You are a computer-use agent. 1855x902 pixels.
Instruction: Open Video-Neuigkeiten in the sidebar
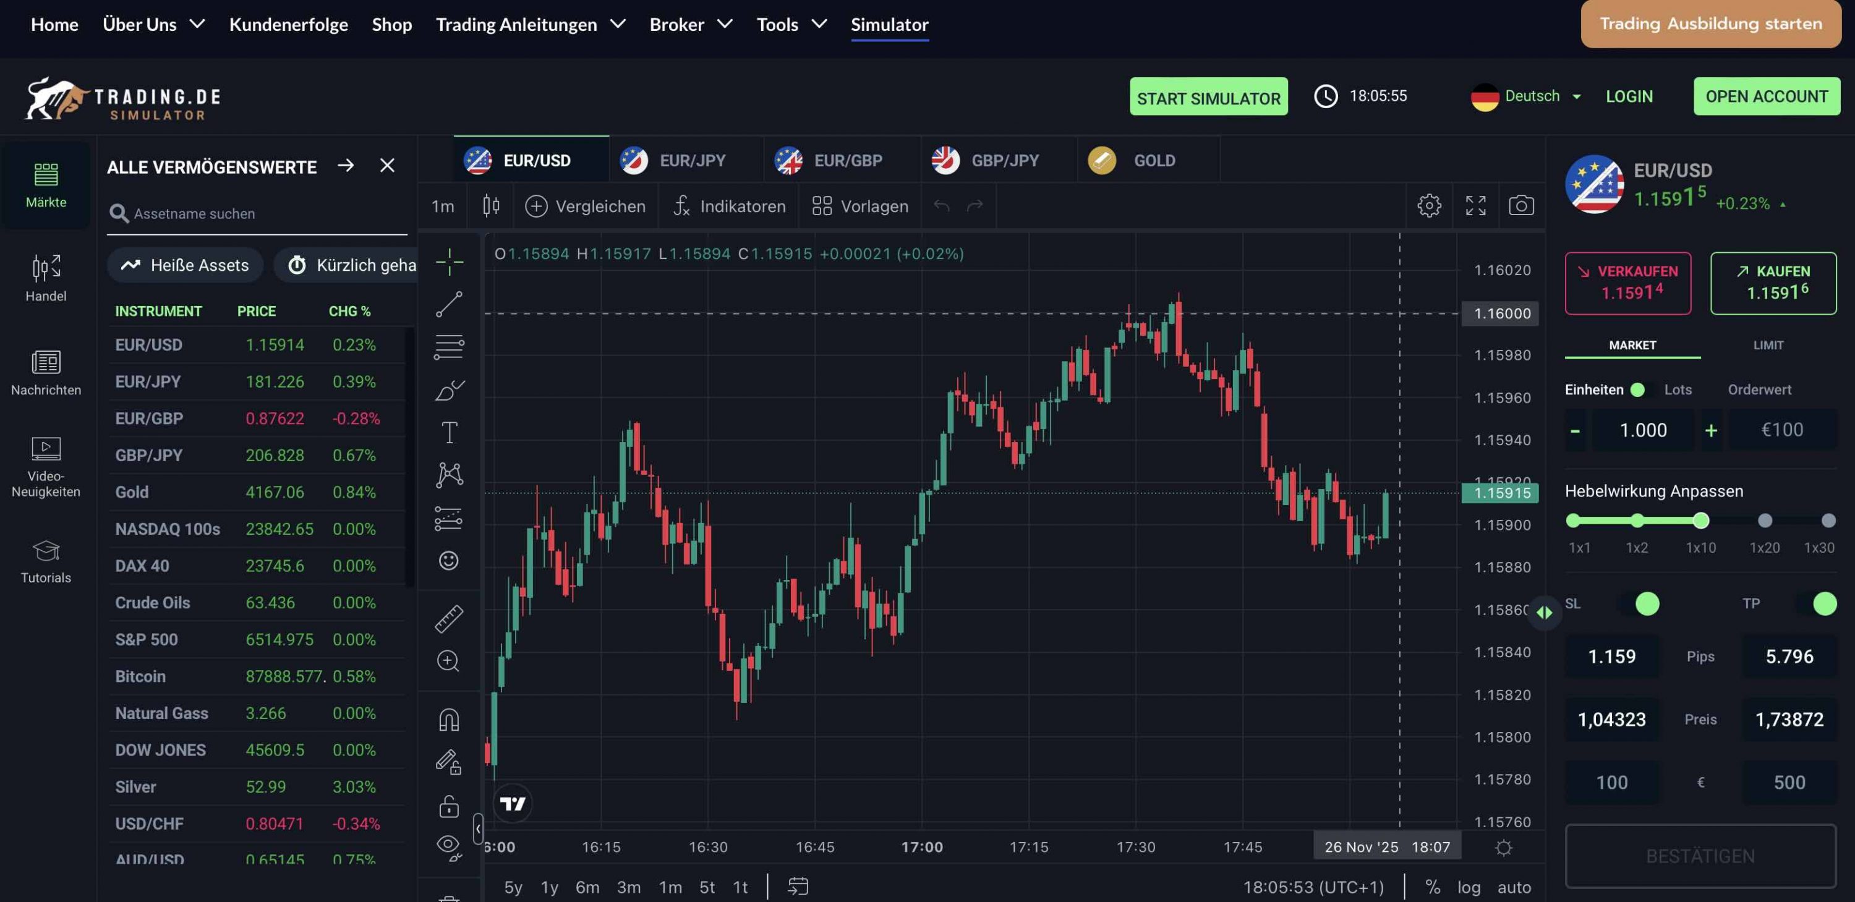[46, 467]
